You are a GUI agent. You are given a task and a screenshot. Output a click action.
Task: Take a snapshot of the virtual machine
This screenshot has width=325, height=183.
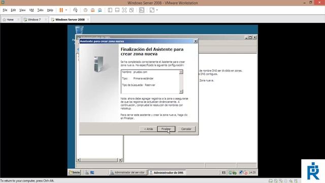(x=85, y=10)
